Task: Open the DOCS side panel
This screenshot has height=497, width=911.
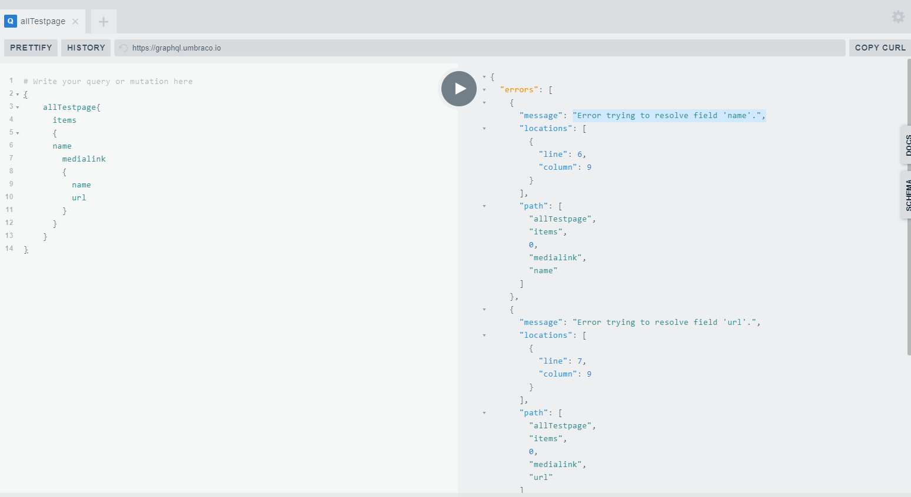Action: pyautogui.click(x=908, y=145)
